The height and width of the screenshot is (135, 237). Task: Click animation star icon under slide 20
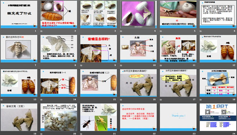(41, 134)
